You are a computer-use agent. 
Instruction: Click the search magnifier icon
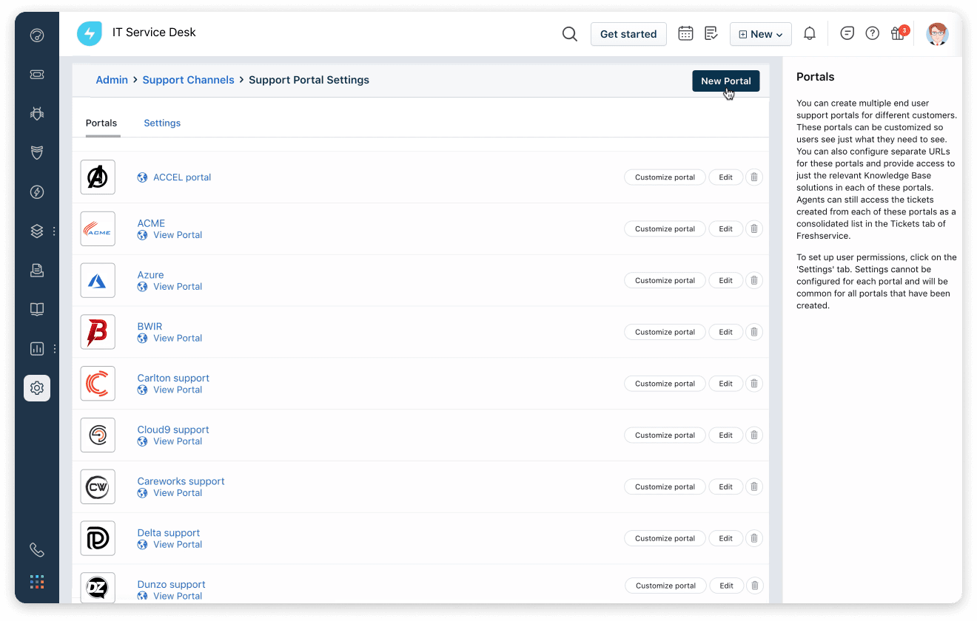click(569, 34)
